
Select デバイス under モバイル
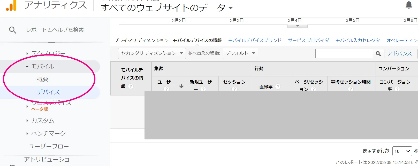pos(48,92)
